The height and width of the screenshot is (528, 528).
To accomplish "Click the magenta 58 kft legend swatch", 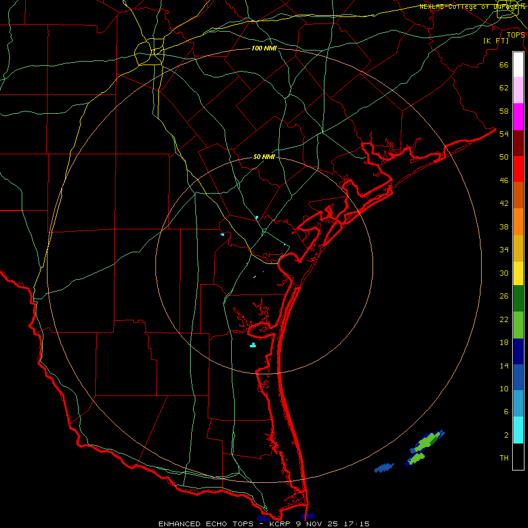I will click(x=518, y=117).
